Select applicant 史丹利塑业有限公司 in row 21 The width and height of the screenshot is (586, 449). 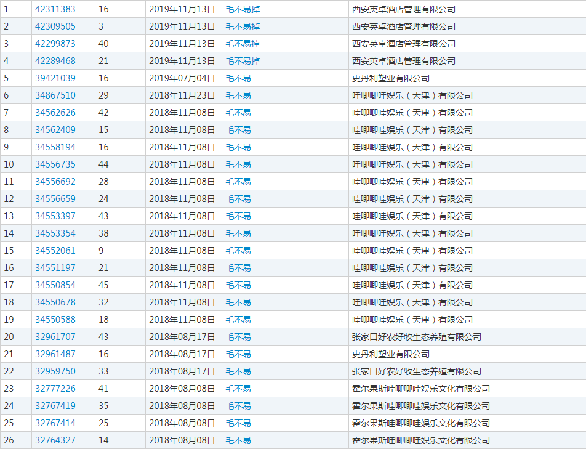390,354
